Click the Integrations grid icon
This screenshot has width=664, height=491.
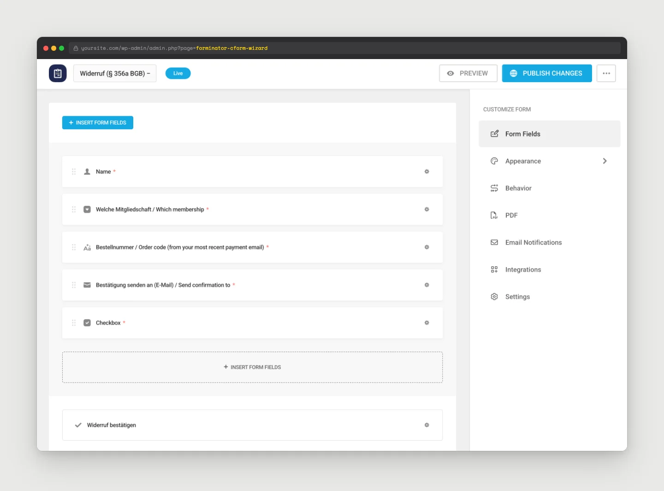click(x=494, y=269)
